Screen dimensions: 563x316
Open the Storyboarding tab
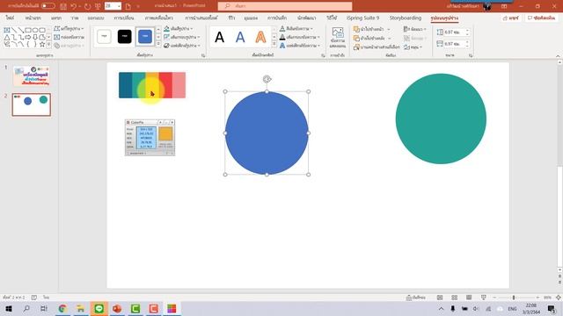pyautogui.click(x=406, y=18)
